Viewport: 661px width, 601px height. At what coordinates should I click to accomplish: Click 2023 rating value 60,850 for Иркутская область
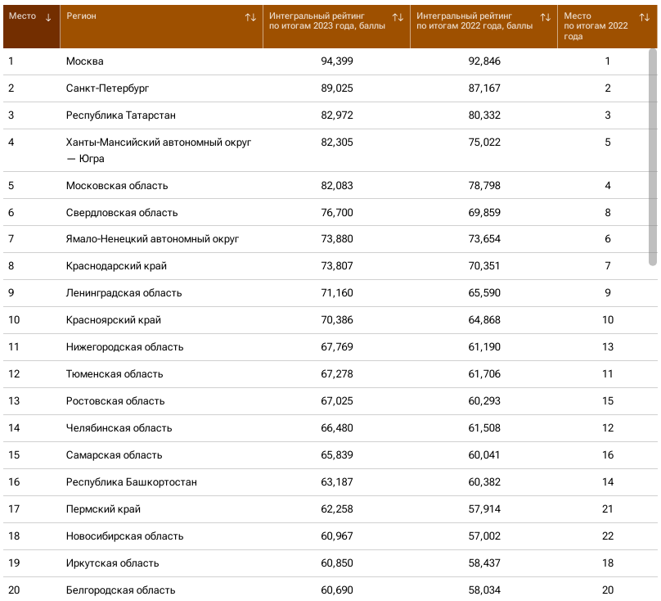[x=337, y=563]
